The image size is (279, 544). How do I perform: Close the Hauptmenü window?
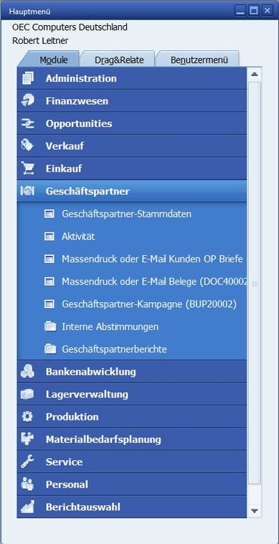267,10
